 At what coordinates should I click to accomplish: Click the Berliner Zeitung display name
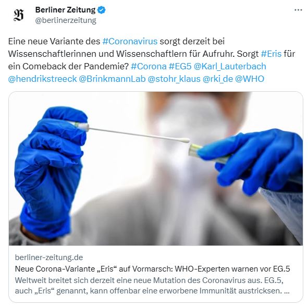[x=65, y=10]
